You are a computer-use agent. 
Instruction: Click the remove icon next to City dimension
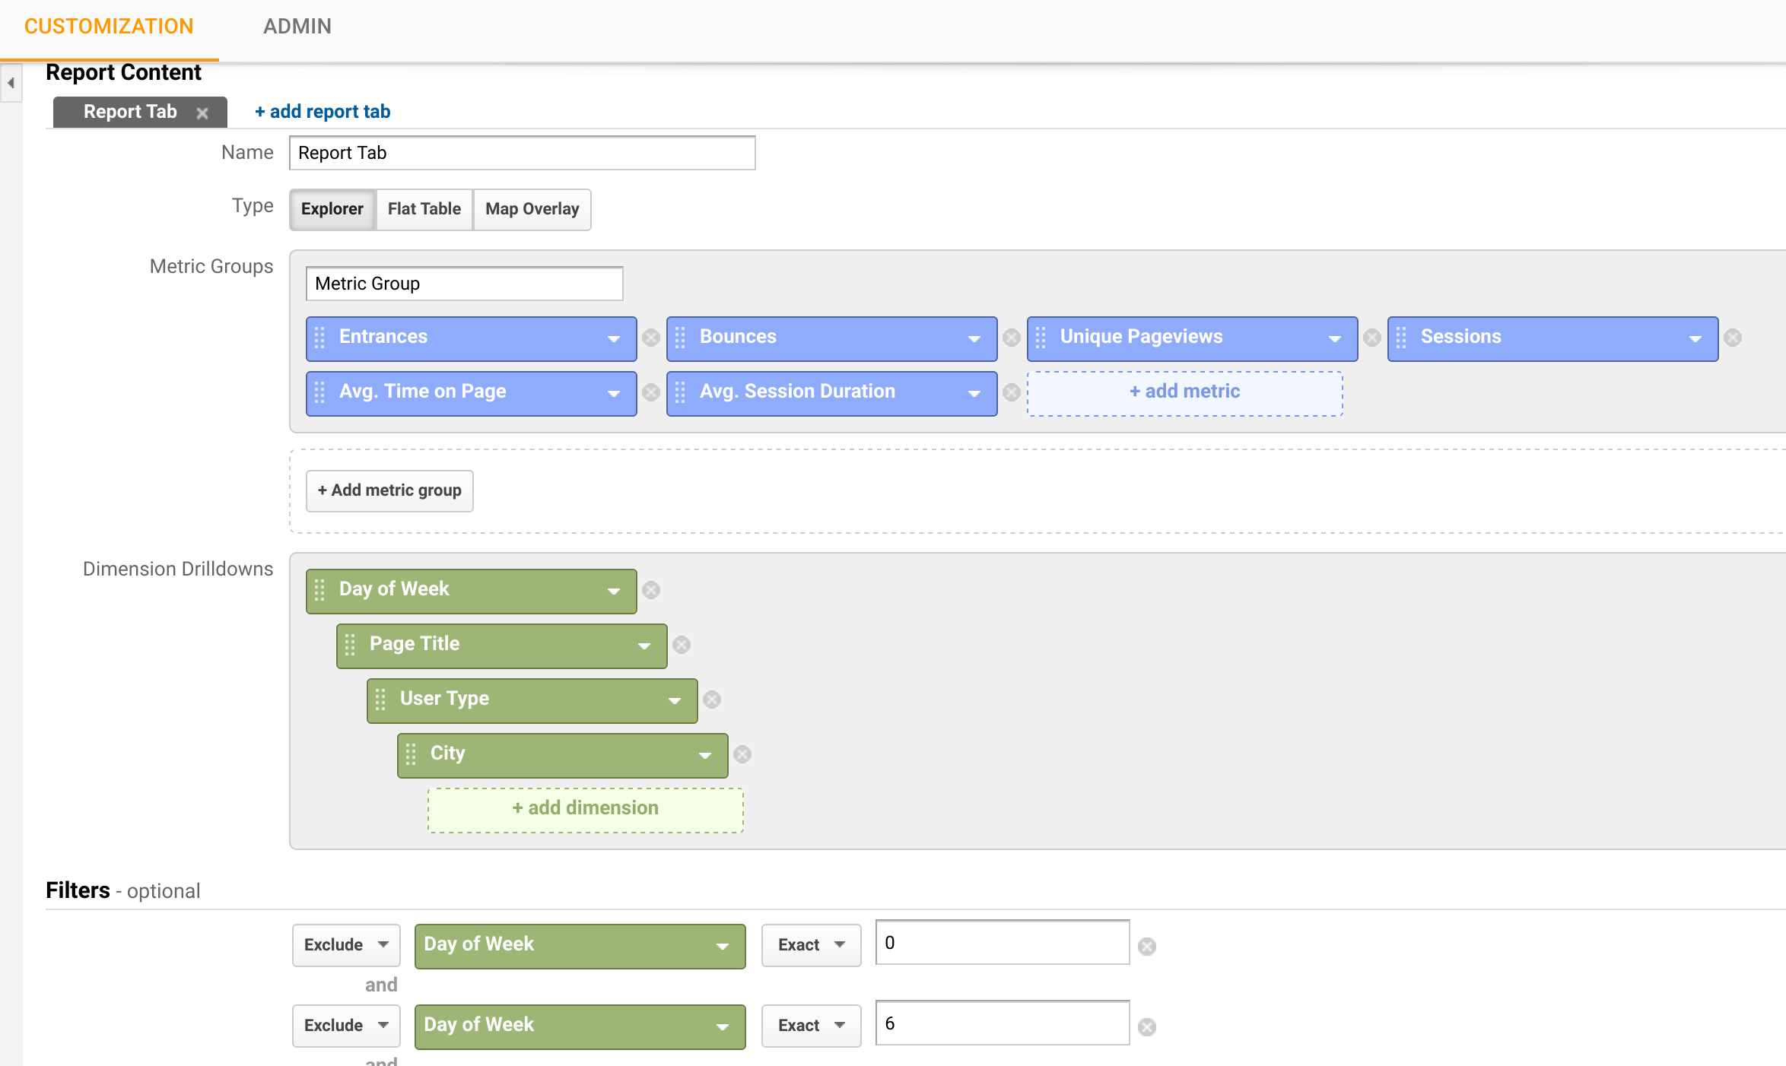pos(744,753)
